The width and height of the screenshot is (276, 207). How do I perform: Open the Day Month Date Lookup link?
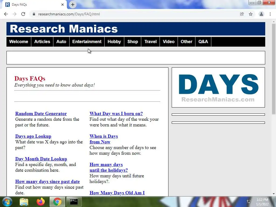[x=41, y=159]
